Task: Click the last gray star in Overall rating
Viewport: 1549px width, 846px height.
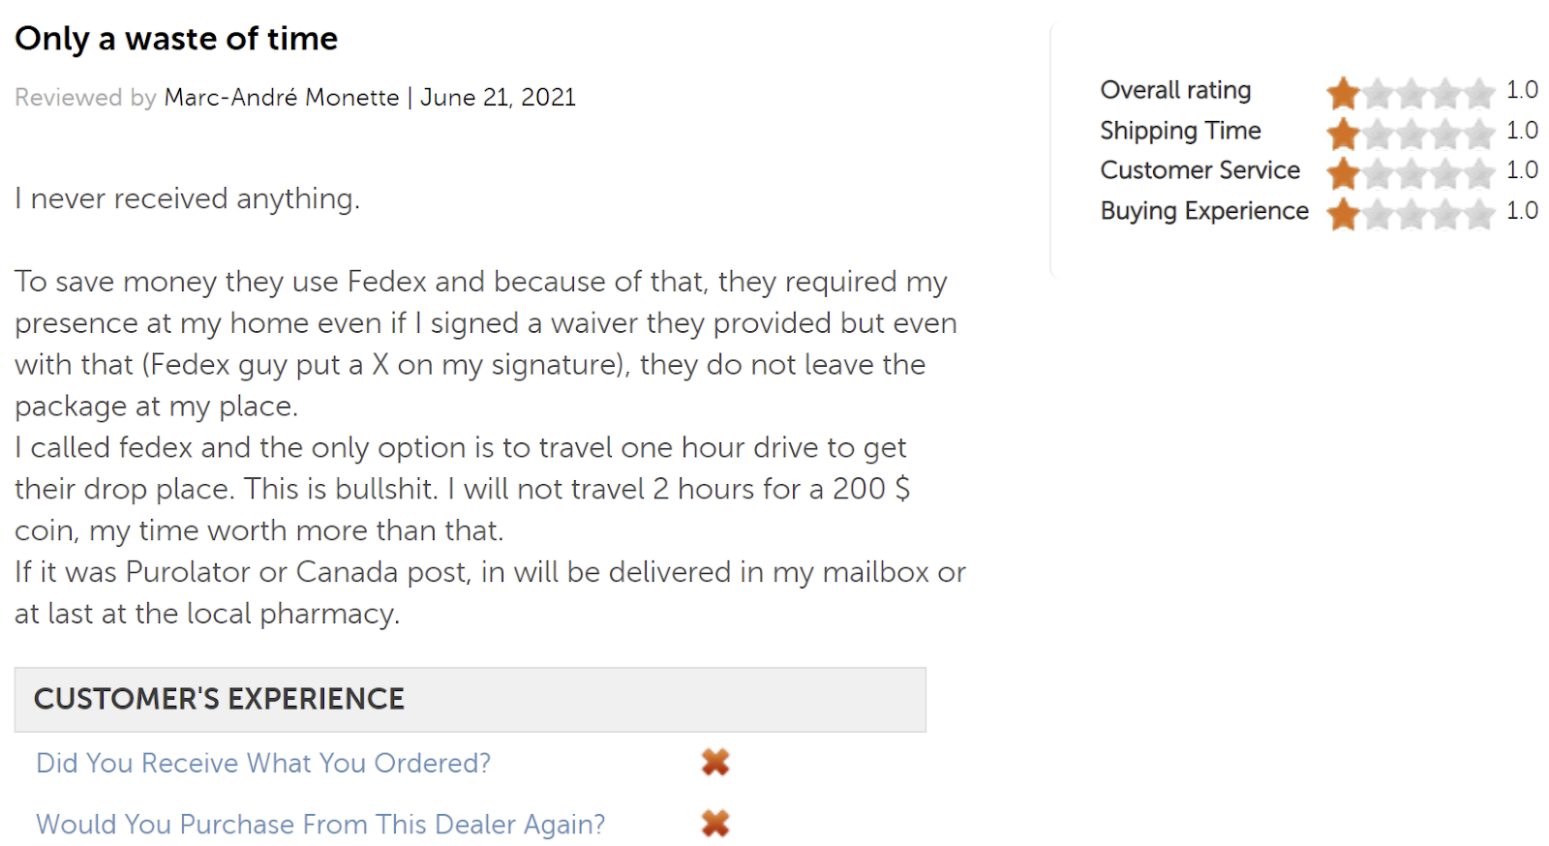Action: pyautogui.click(x=1479, y=93)
